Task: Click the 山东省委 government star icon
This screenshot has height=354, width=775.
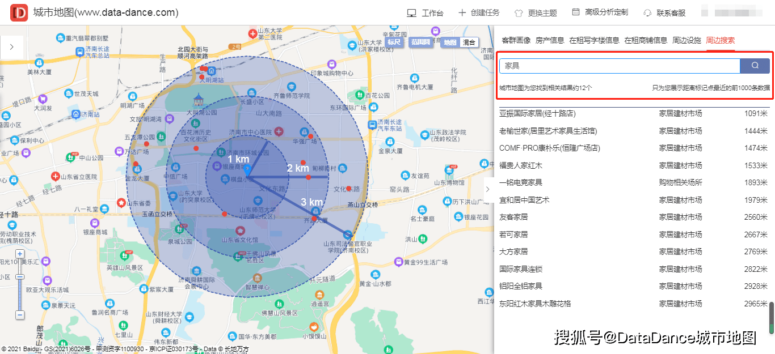Action: click(x=121, y=202)
